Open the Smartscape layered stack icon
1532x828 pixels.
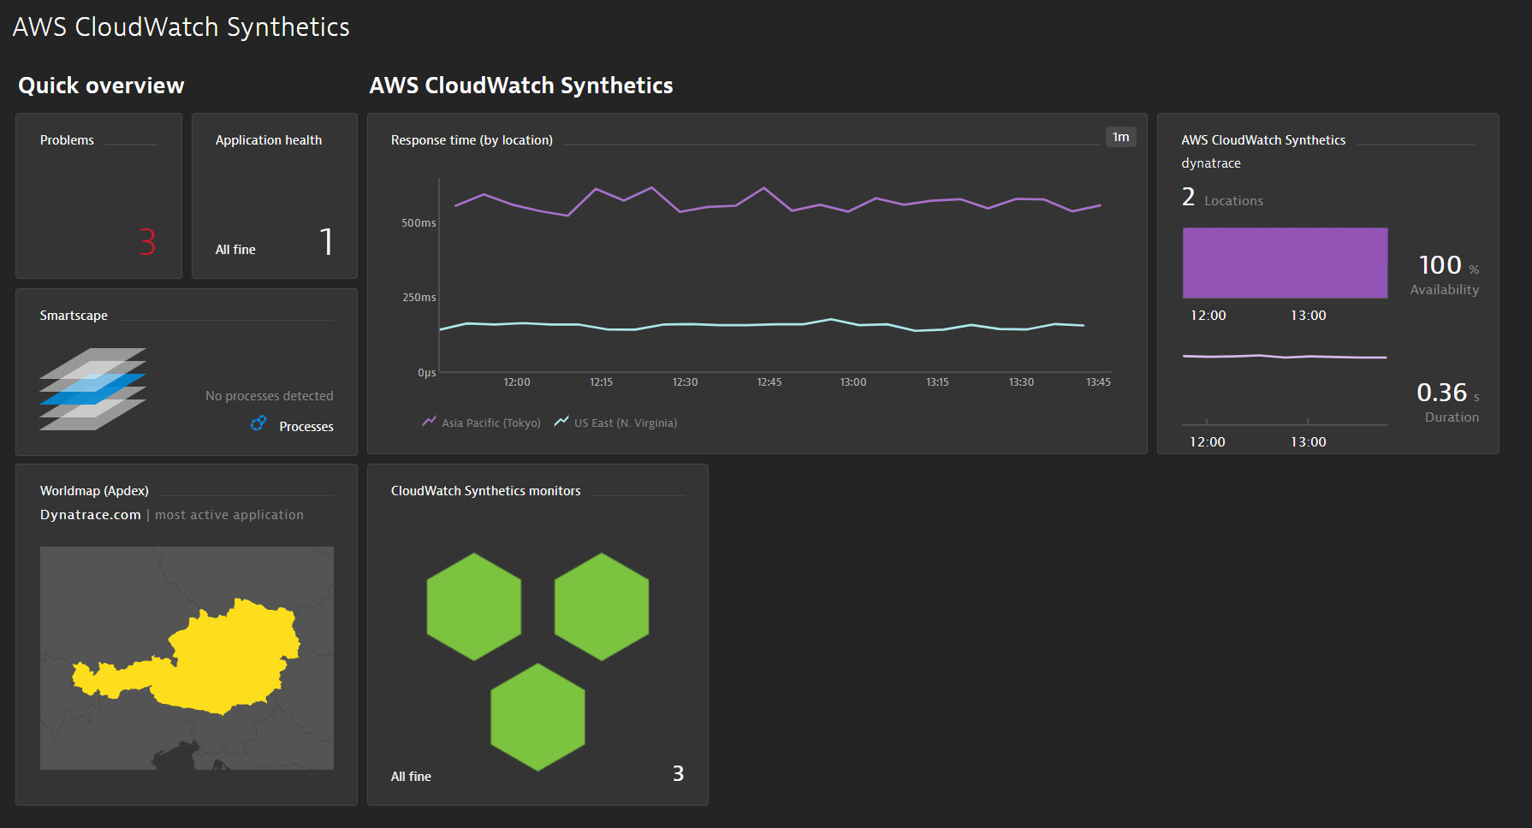[92, 389]
